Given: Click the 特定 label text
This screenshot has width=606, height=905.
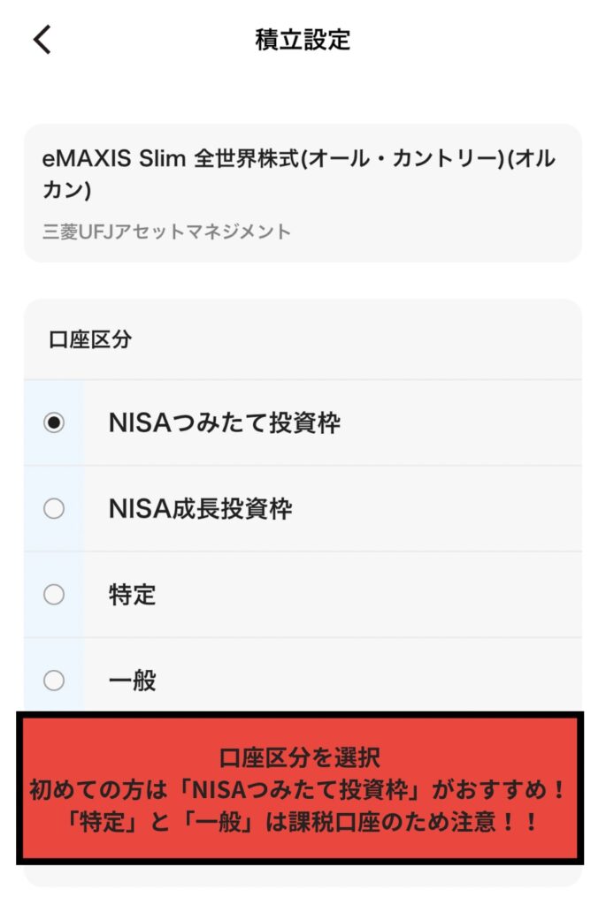Looking at the screenshot, I should (133, 594).
